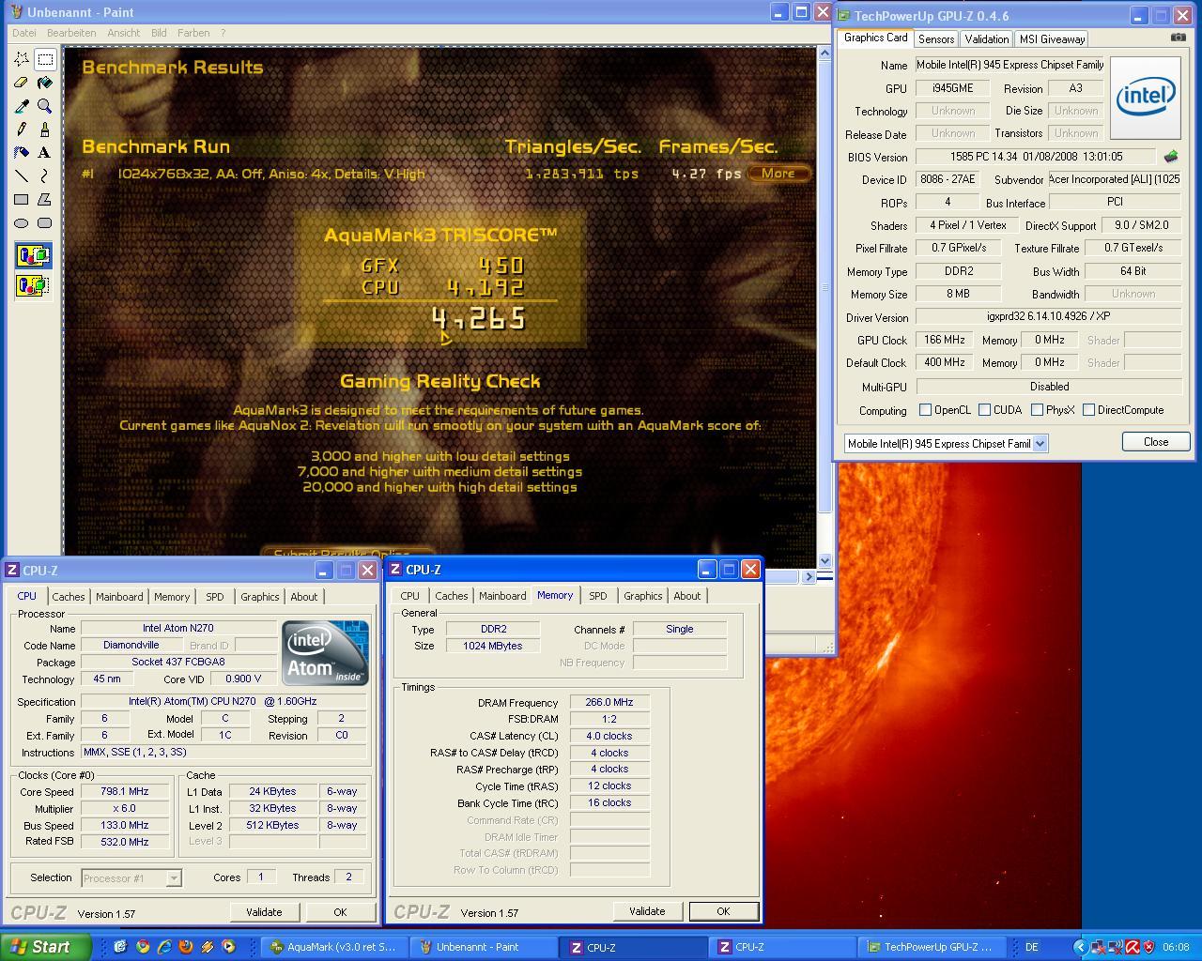Choose the Fill With Color bucket tool
This screenshot has height=961, width=1202.
click(44, 83)
